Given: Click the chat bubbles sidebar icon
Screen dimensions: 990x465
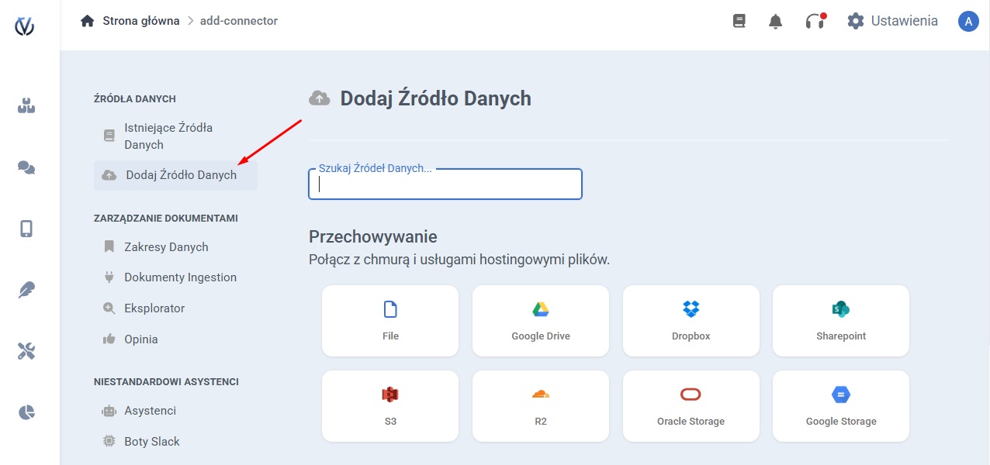Looking at the screenshot, I should click(x=26, y=167).
